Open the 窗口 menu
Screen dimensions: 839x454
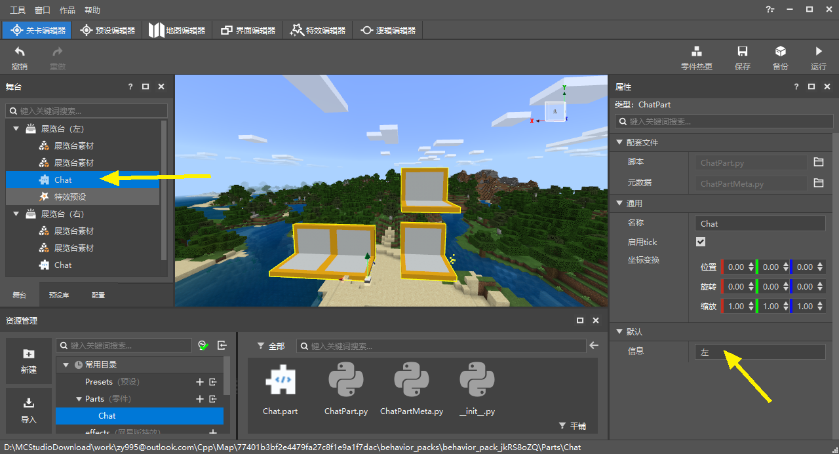point(43,10)
